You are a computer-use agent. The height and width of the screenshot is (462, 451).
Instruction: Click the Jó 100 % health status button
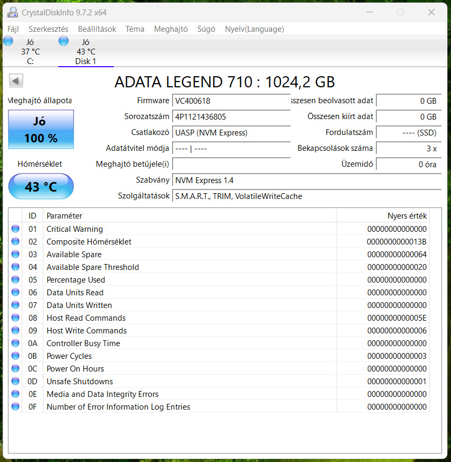tap(41, 129)
